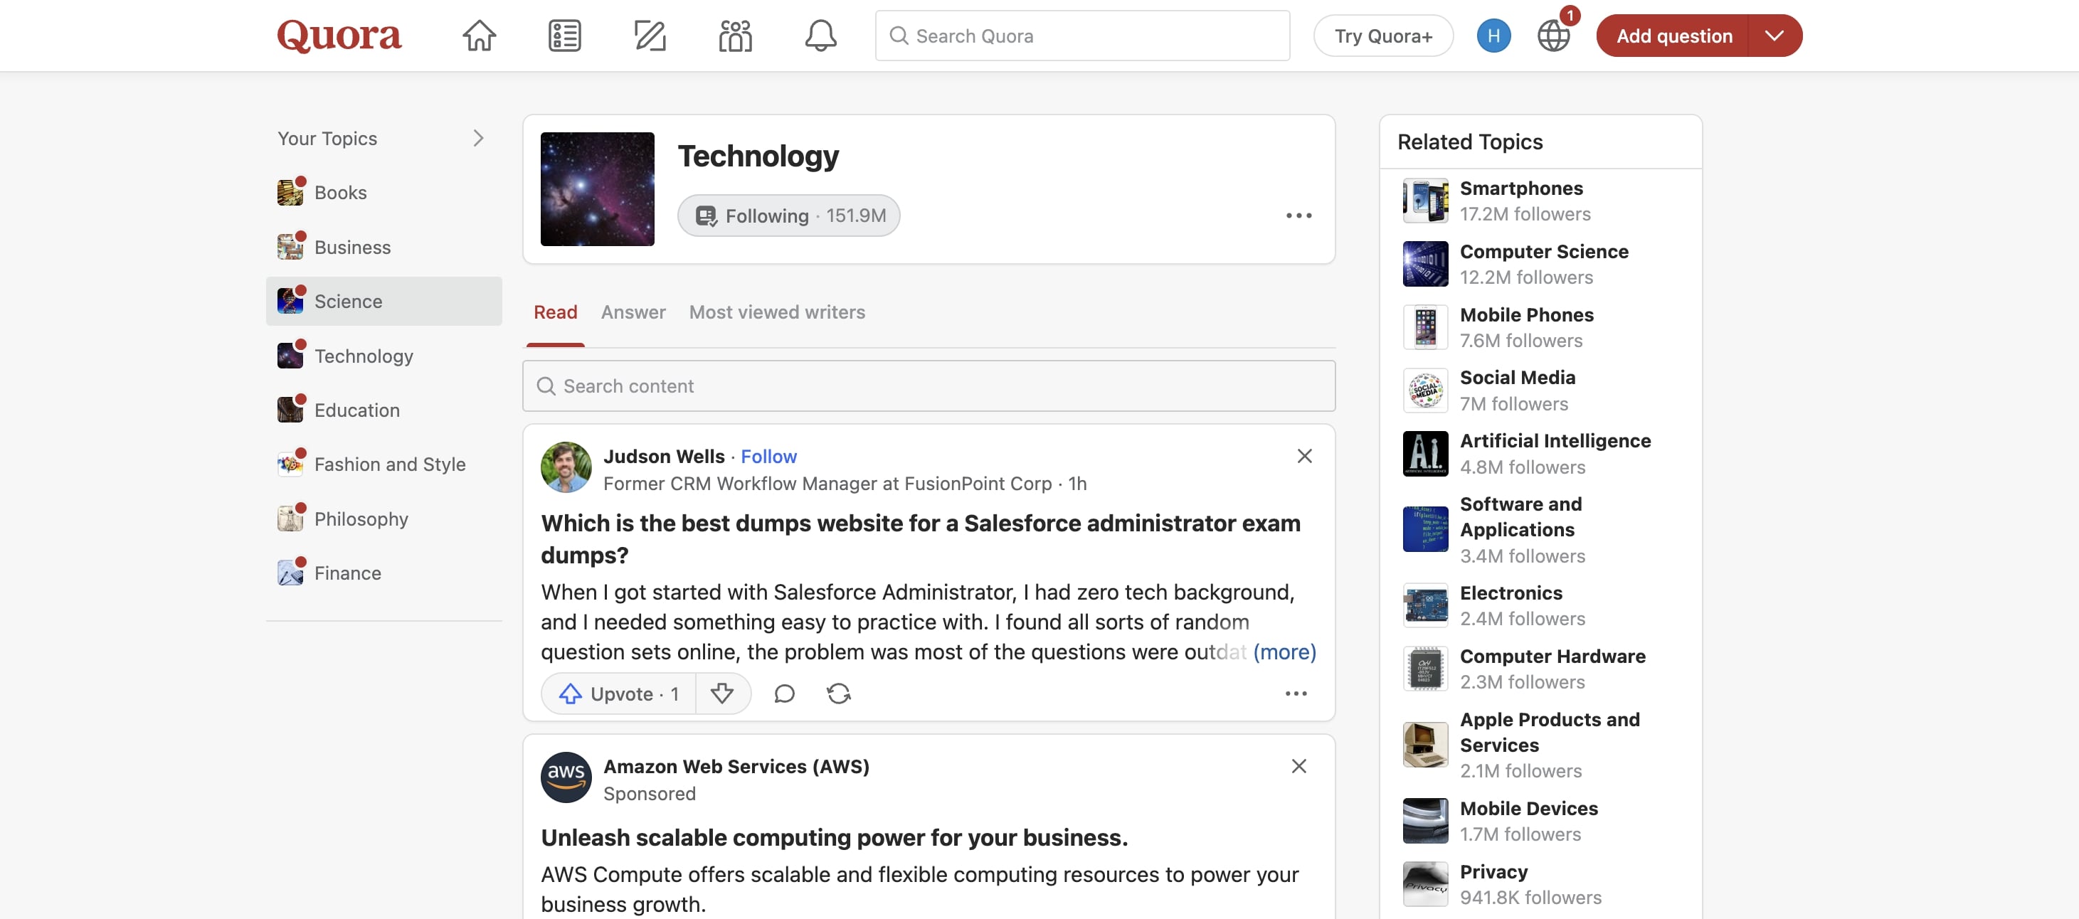This screenshot has width=2079, height=919.
Task: Switch to the Read tab
Action: (x=555, y=312)
